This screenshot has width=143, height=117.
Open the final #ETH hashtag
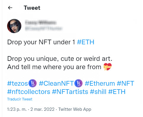point(117,92)
